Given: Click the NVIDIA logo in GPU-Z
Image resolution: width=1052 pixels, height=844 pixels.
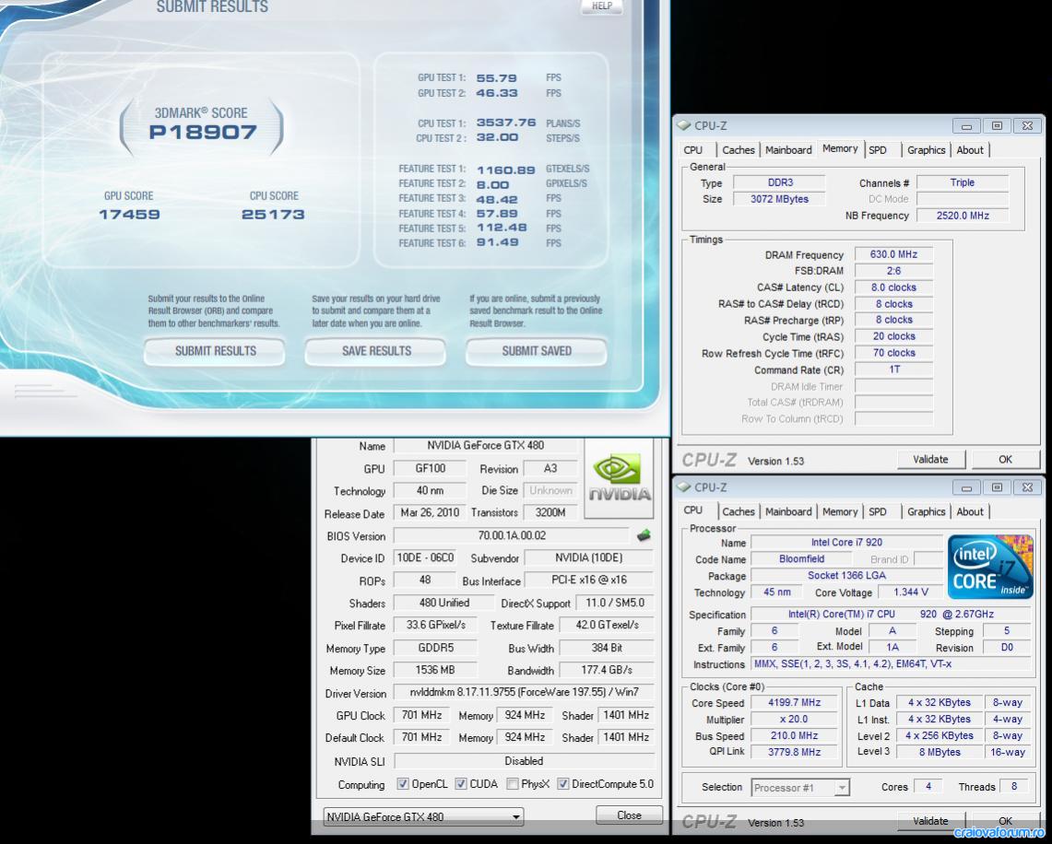Looking at the screenshot, I should (x=620, y=478).
